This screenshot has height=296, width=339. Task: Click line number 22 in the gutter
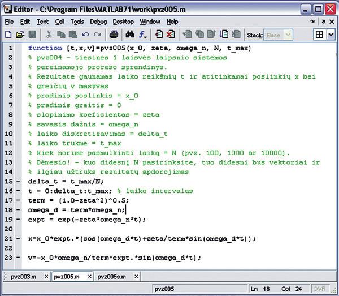[8, 248]
